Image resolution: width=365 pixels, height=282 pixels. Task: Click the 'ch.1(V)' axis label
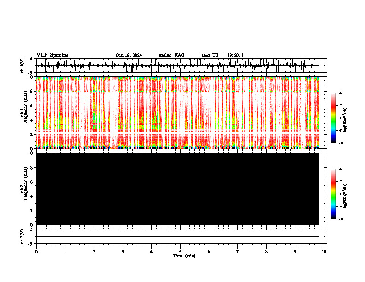pyautogui.click(x=22, y=65)
